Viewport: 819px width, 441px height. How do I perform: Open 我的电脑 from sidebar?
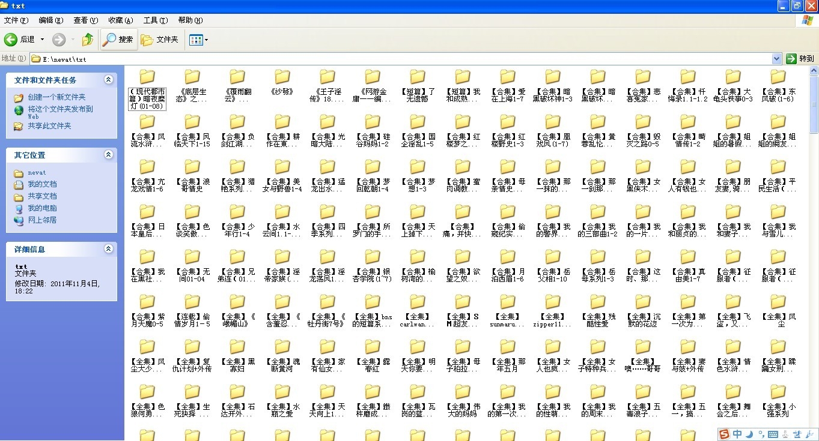tap(42, 208)
